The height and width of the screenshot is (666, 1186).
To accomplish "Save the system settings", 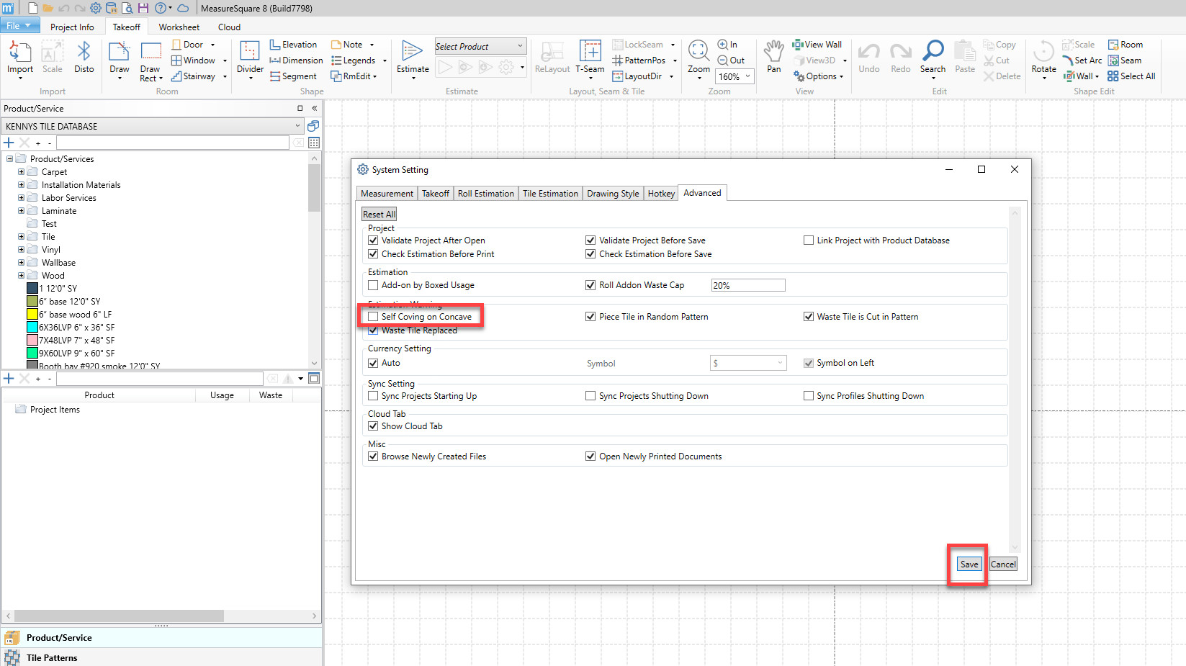I will coord(969,564).
